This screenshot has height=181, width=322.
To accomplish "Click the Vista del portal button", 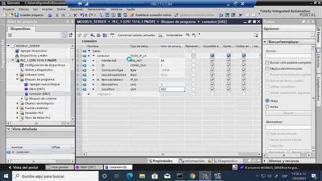I will 23,167.
